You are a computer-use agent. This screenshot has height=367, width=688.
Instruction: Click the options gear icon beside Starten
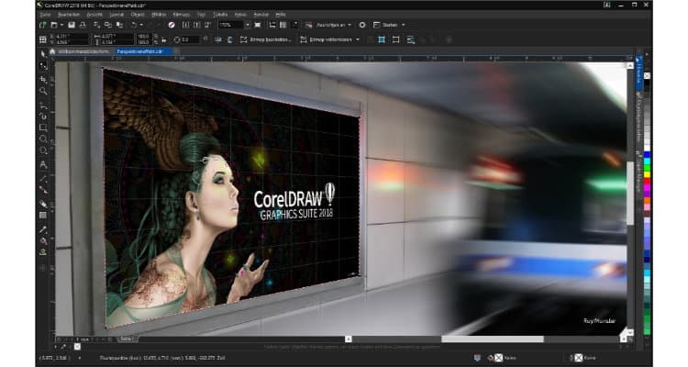tap(361, 25)
